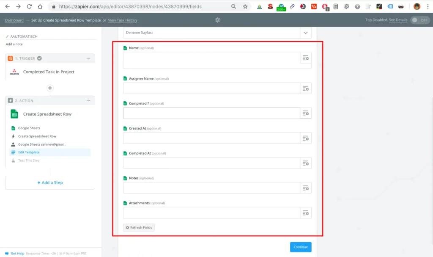The width and height of the screenshot is (433, 257).
Task: Reload the page with browser refresh icon
Action: click(x=29, y=6)
